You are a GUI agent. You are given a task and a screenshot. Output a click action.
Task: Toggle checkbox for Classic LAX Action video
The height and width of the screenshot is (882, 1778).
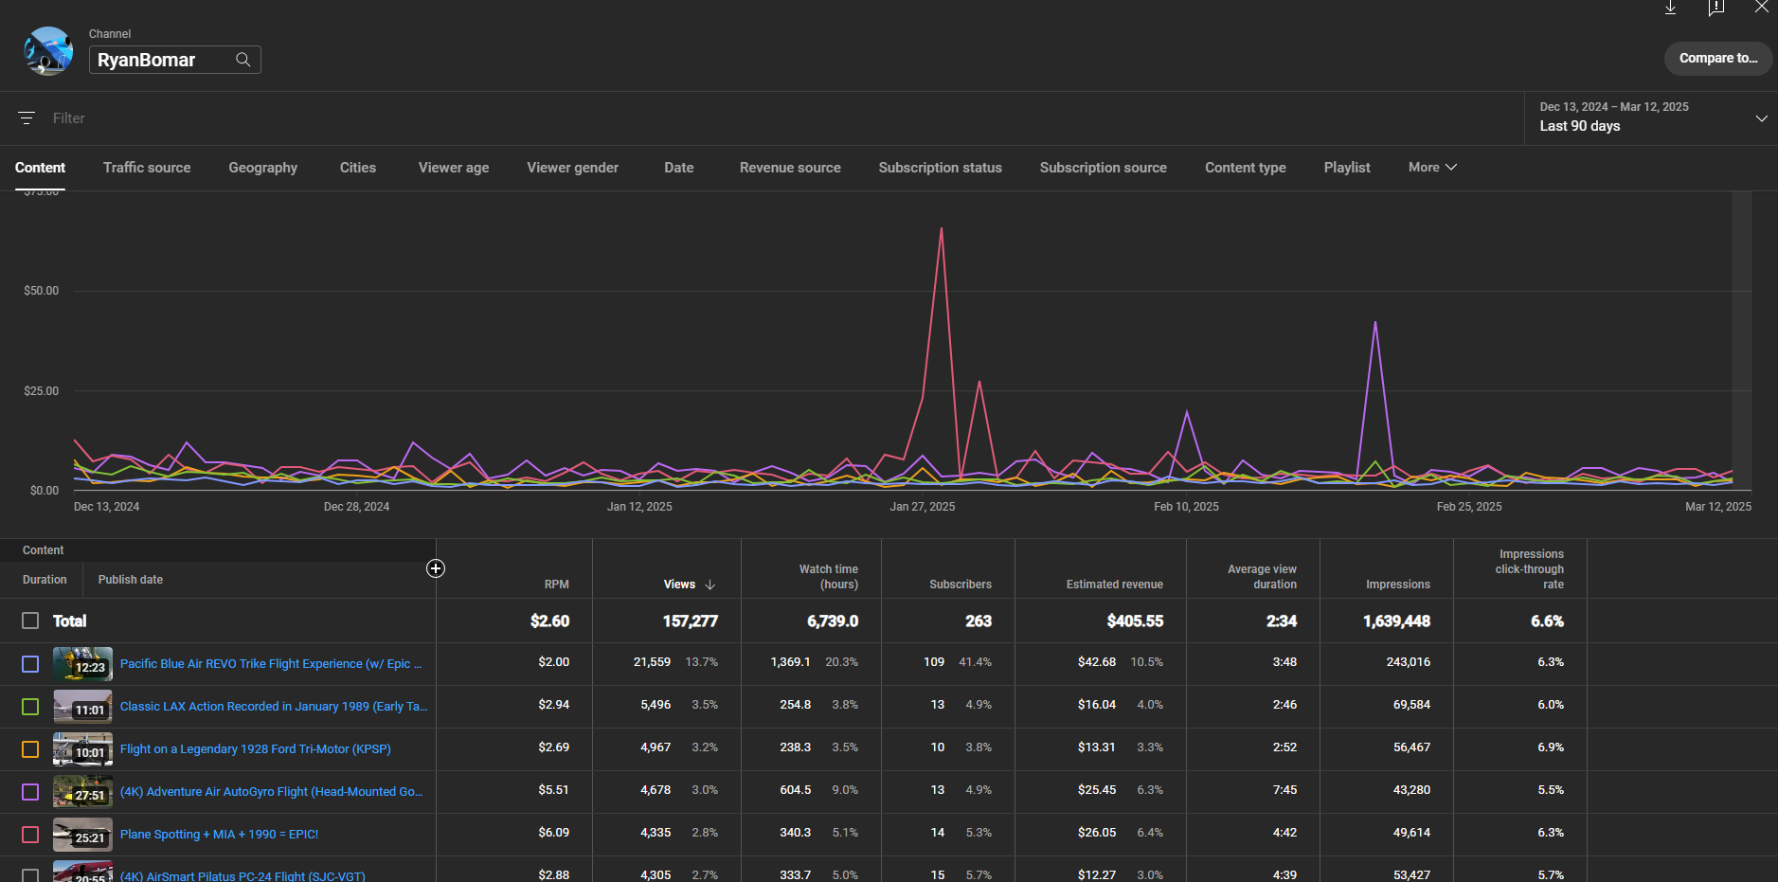[x=30, y=707]
